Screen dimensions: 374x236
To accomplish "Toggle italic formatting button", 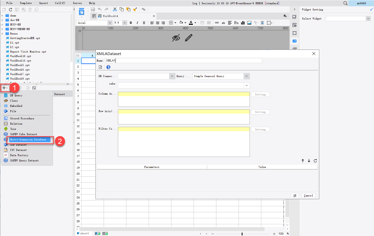I will (137, 23).
